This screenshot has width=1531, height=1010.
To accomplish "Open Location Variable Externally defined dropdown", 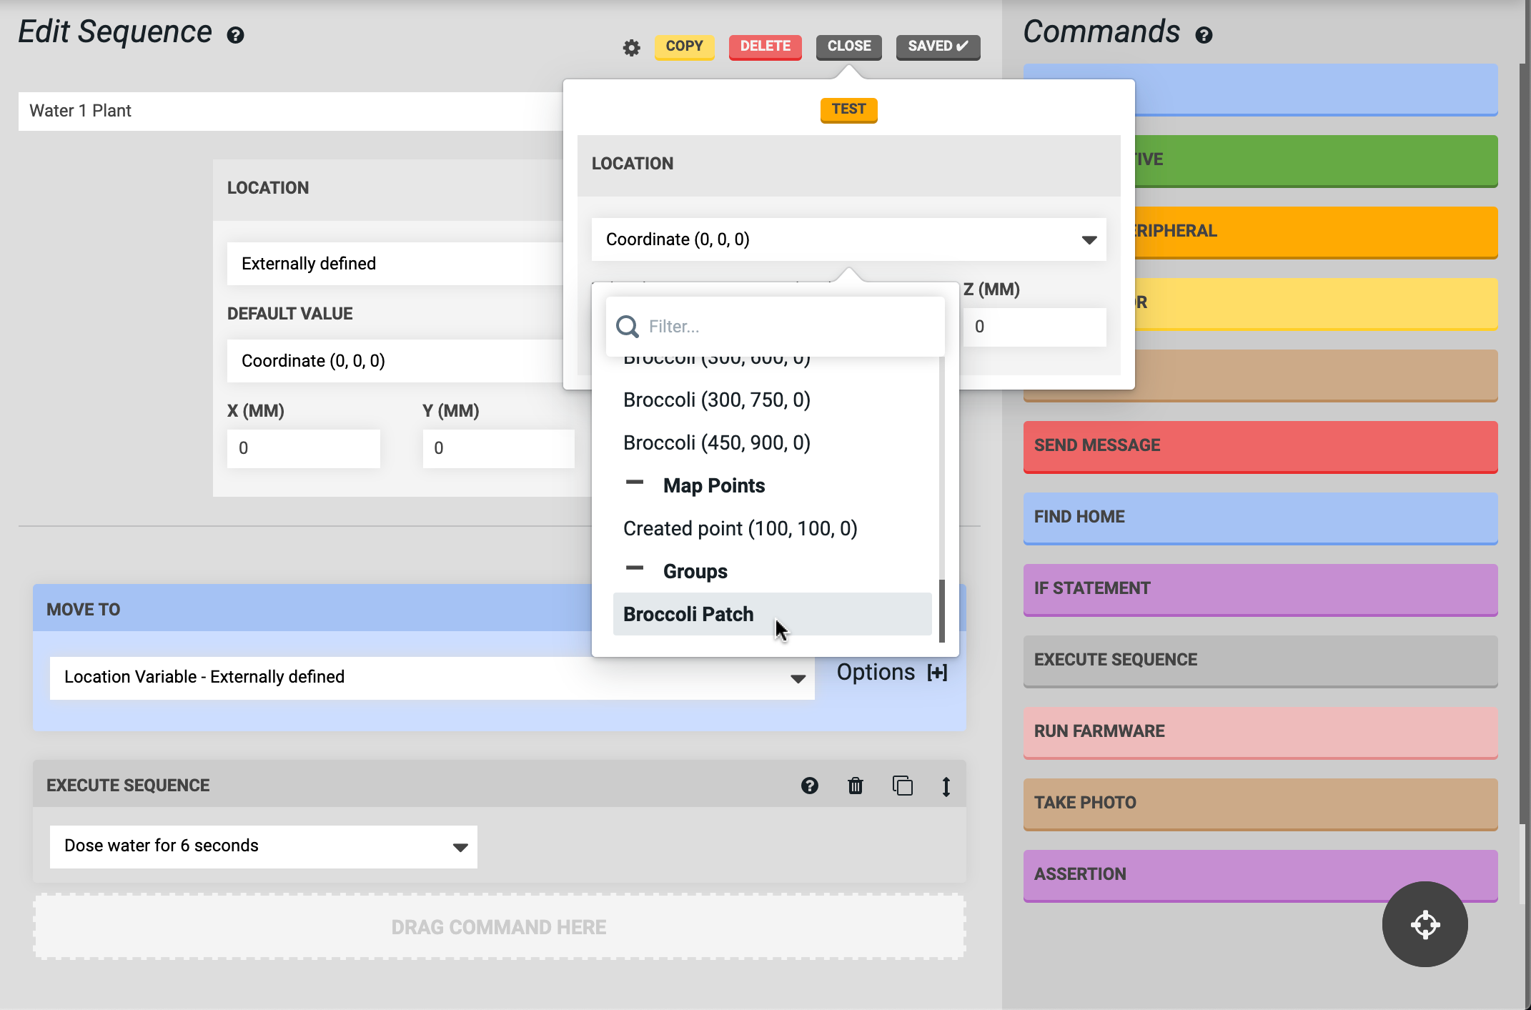I will coord(432,677).
